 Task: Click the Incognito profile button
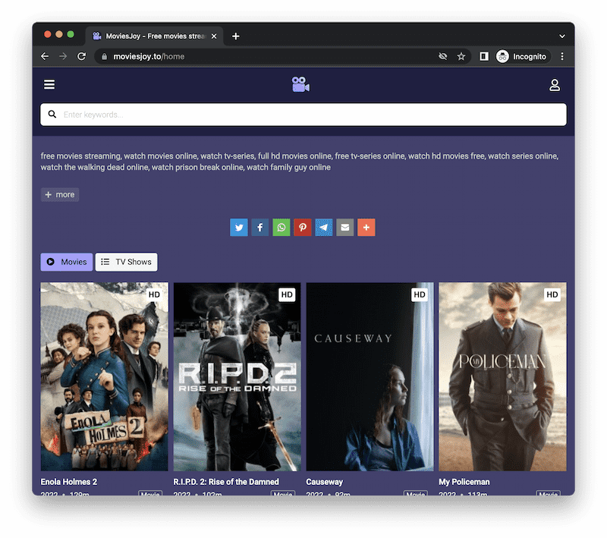pyautogui.click(x=522, y=56)
